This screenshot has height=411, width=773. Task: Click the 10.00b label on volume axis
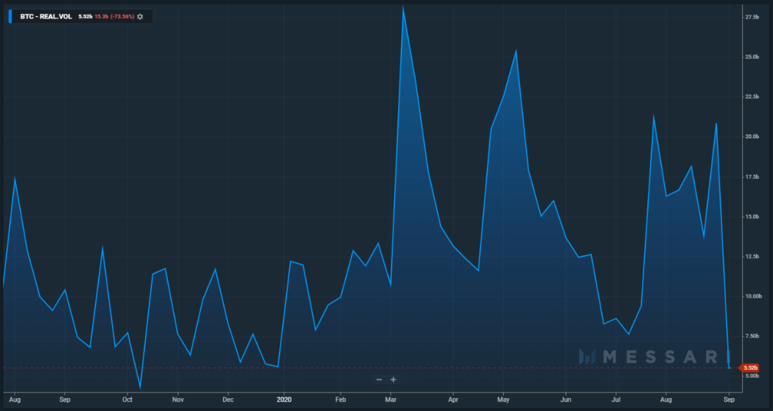(751, 297)
